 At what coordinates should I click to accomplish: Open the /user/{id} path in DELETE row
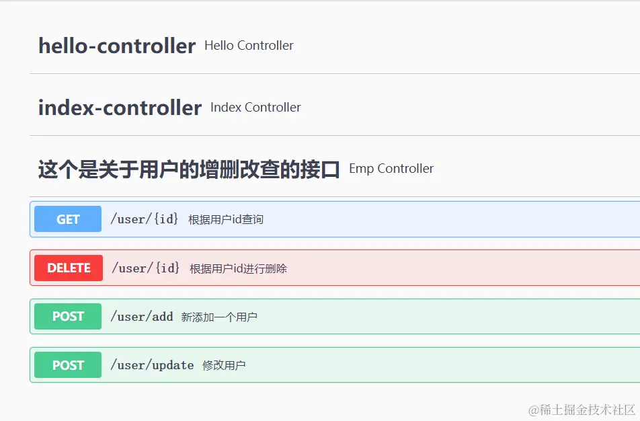145,268
